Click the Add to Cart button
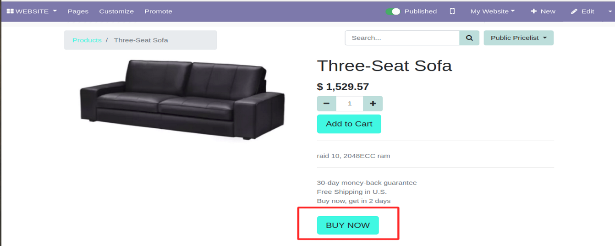 click(x=349, y=124)
